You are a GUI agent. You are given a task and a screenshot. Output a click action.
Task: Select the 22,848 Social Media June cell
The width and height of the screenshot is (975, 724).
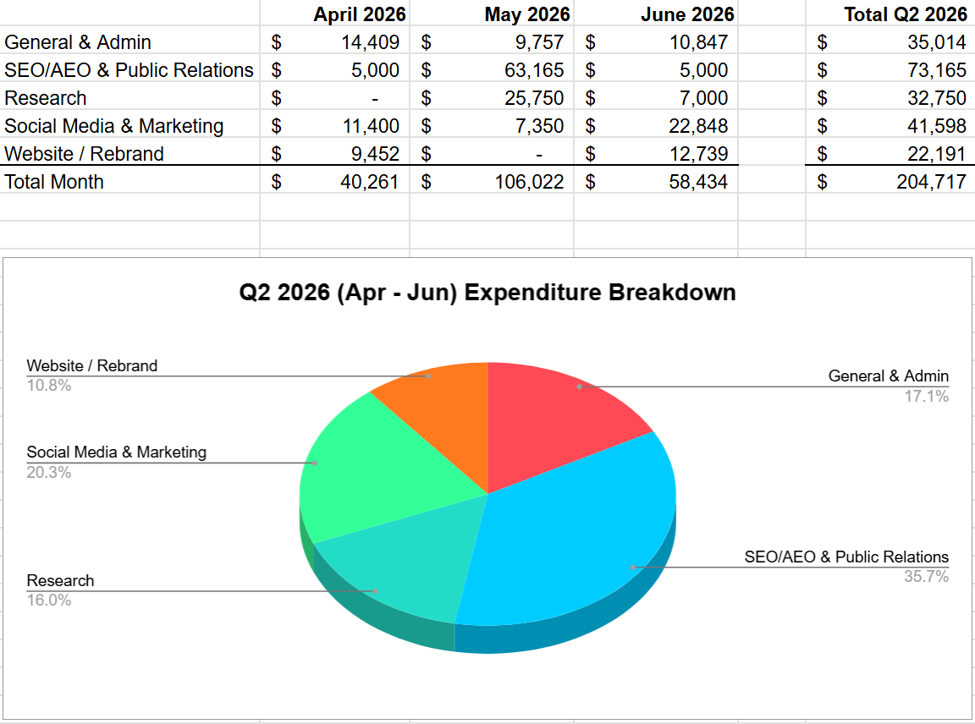(656, 125)
